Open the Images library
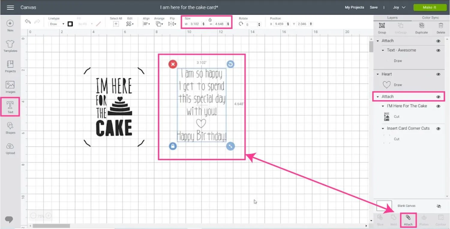Screen dimensions: 450x229 [x=10, y=87]
